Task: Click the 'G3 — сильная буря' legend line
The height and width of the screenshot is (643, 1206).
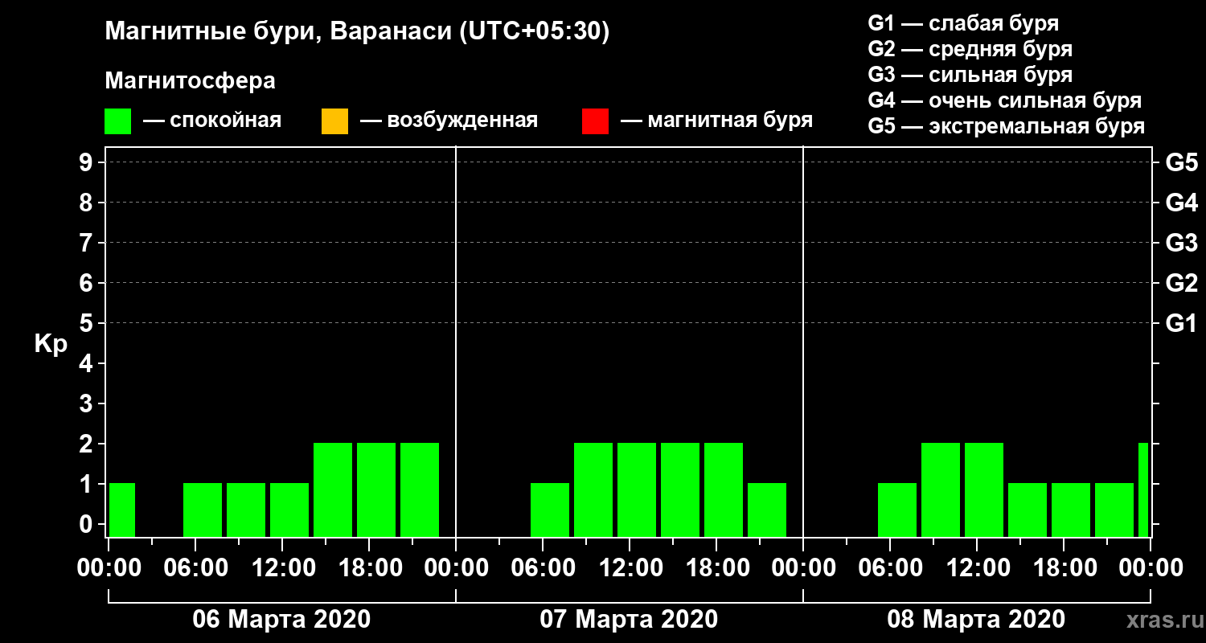Action: [970, 75]
